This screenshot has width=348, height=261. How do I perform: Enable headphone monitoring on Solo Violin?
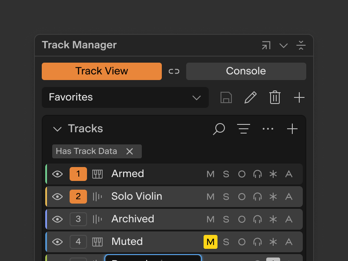pyautogui.click(x=258, y=197)
